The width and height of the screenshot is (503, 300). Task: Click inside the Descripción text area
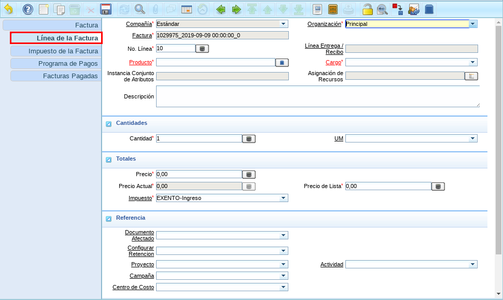click(x=317, y=96)
